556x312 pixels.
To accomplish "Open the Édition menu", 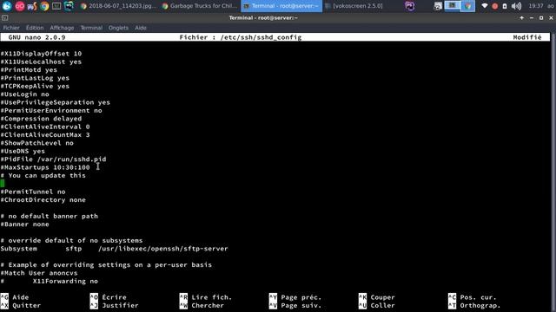I will click(x=35, y=28).
